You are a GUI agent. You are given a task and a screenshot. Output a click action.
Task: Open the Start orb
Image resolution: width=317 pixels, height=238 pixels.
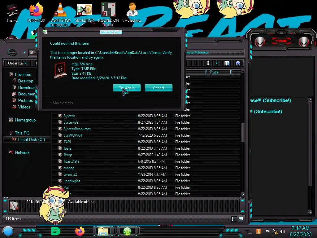point(8,231)
